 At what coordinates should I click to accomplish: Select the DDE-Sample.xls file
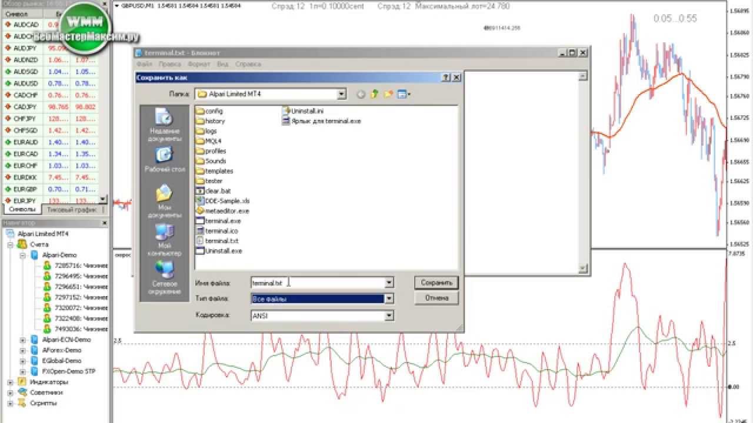point(222,201)
